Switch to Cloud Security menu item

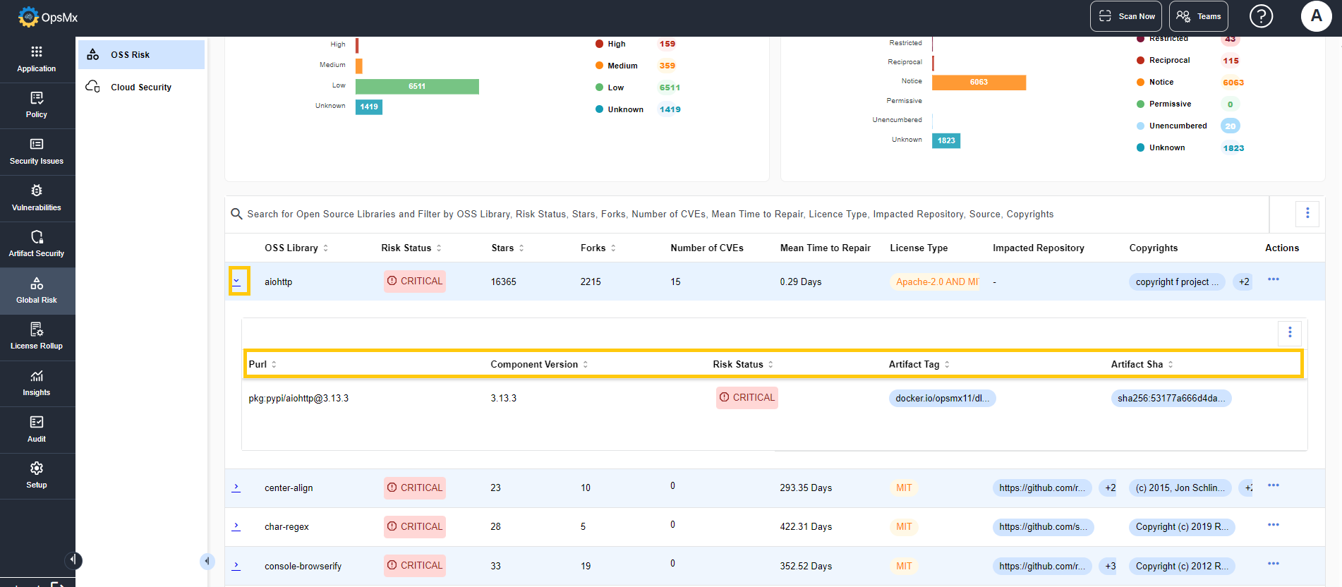141,87
